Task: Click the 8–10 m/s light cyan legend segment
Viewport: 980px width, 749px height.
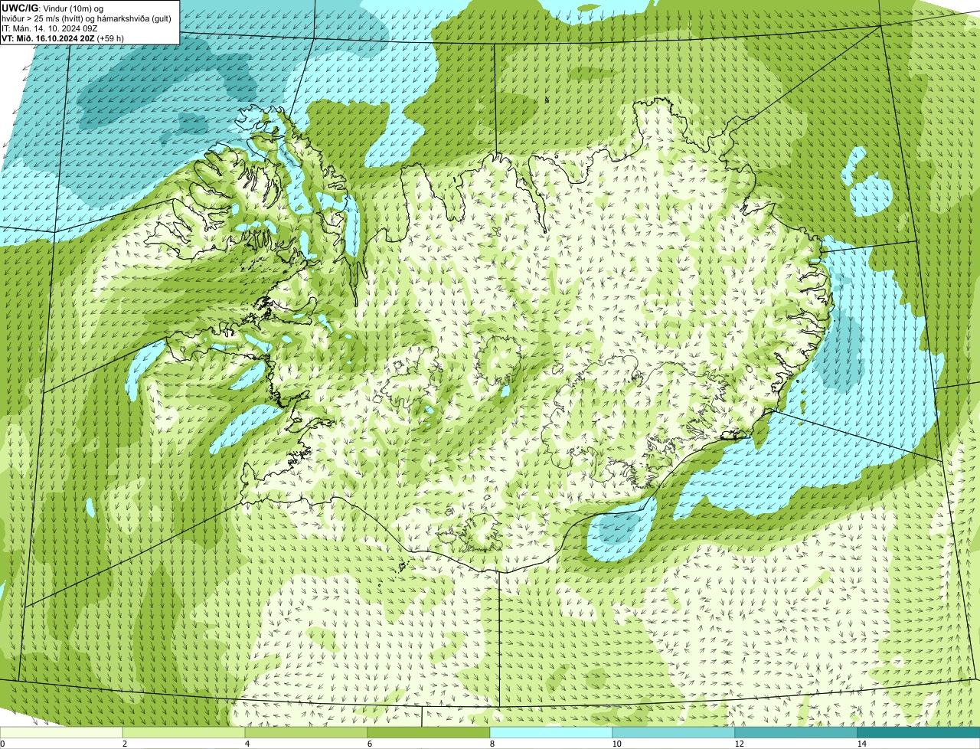Action: point(551,732)
